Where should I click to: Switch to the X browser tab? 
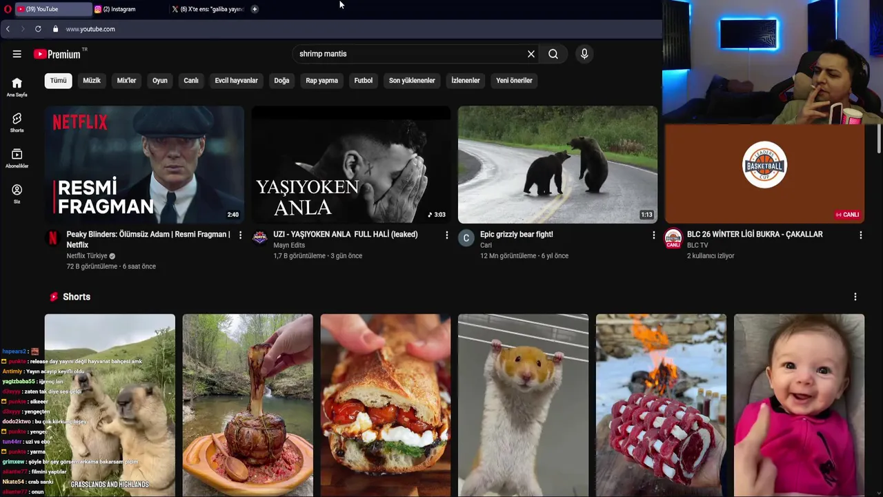tap(208, 9)
